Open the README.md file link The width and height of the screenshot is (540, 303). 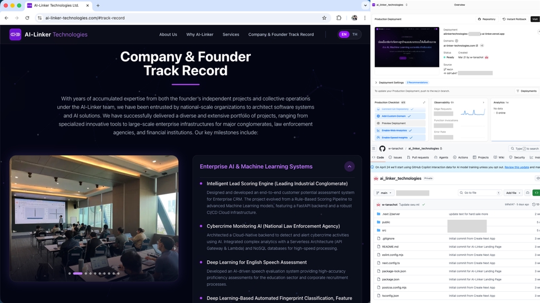click(x=390, y=247)
